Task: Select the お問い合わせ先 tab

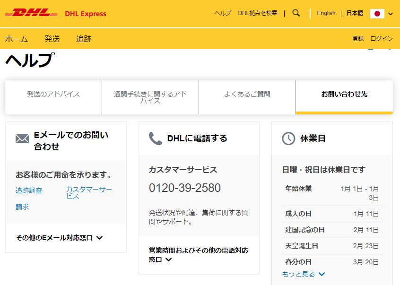Action: [344, 97]
